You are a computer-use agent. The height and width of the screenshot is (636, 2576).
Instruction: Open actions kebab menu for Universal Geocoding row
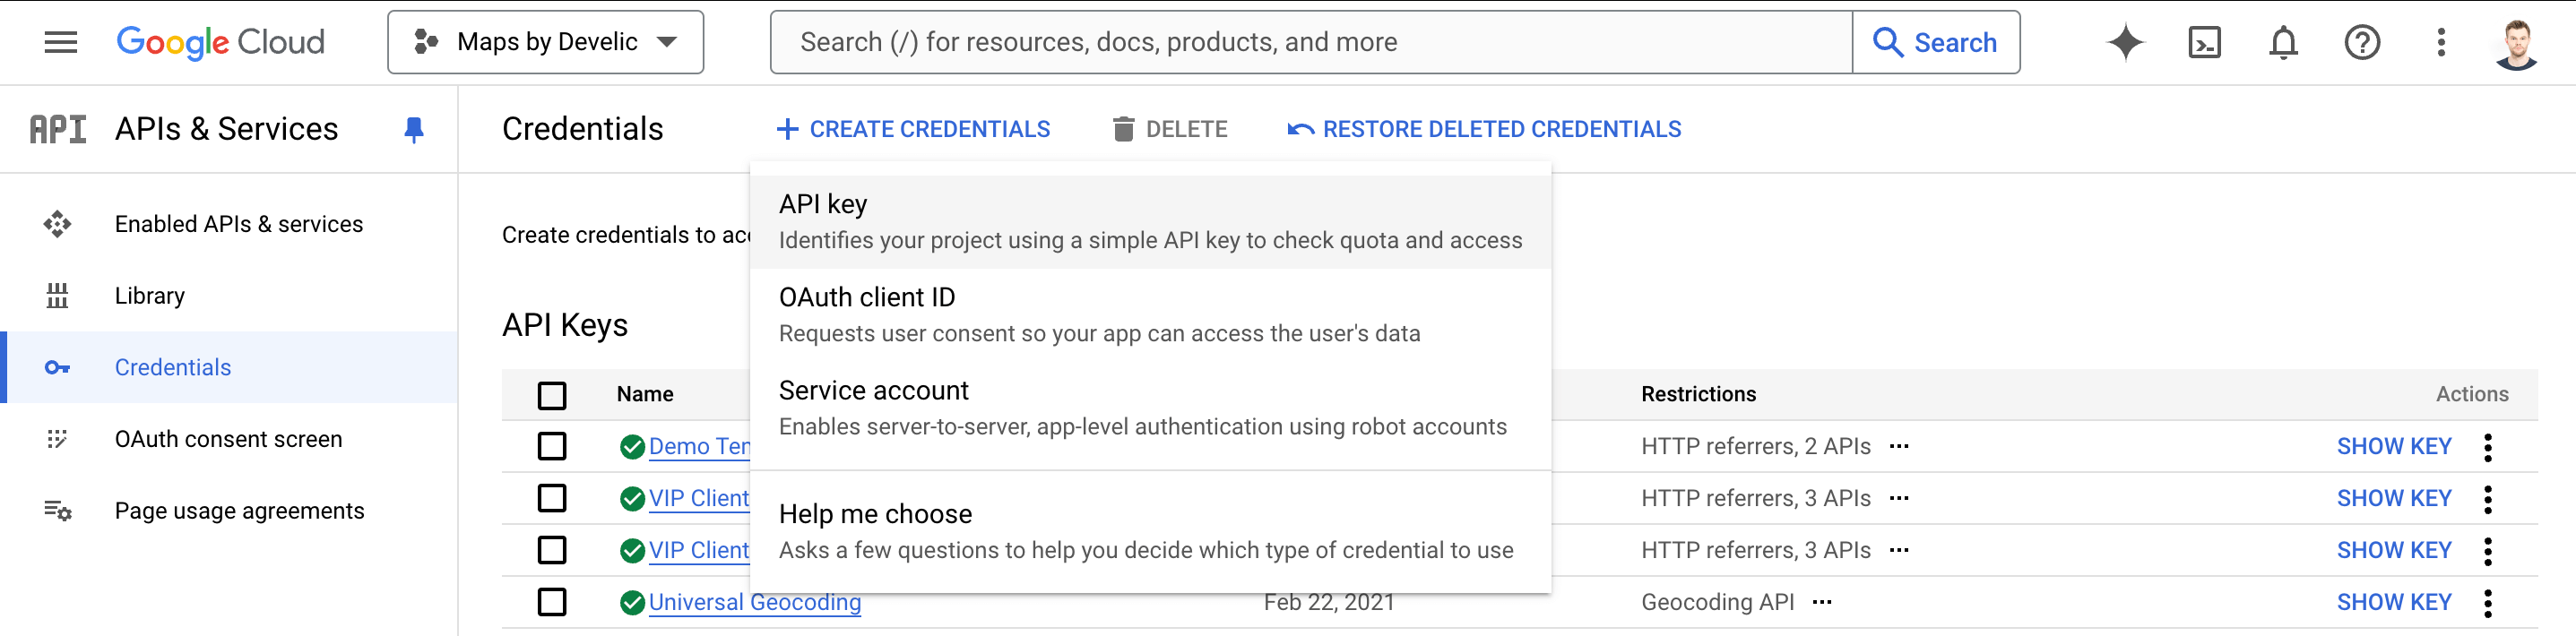(x=2488, y=603)
